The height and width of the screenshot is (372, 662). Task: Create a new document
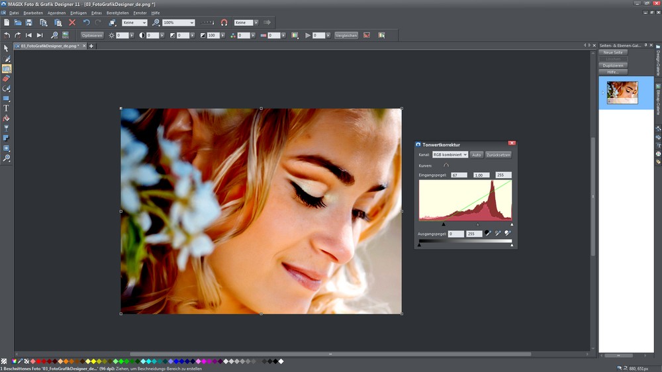tap(7, 23)
